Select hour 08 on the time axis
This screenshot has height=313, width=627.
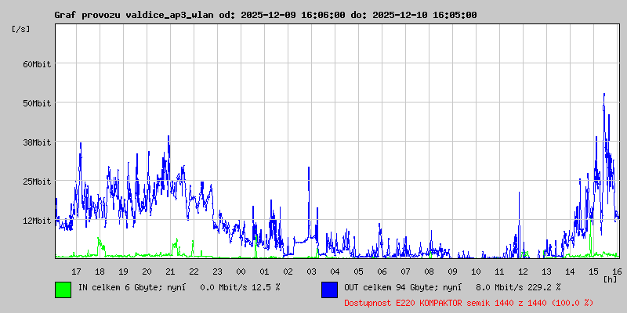[x=429, y=271]
